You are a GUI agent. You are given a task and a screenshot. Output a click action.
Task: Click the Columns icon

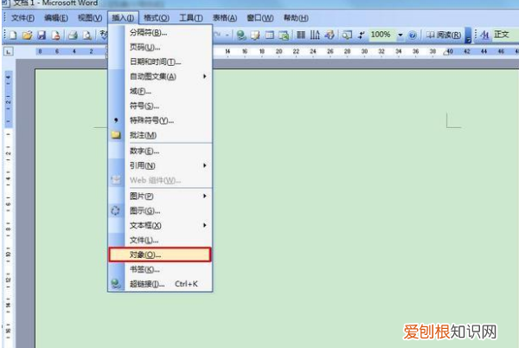301,35
